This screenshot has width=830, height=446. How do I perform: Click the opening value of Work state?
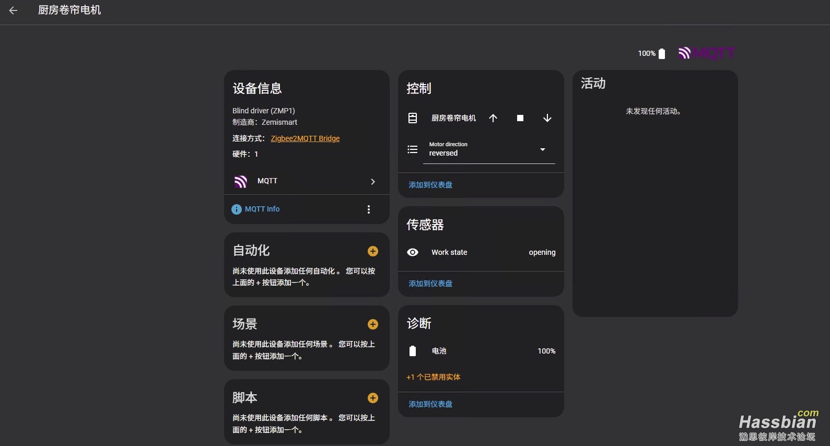pyautogui.click(x=542, y=252)
